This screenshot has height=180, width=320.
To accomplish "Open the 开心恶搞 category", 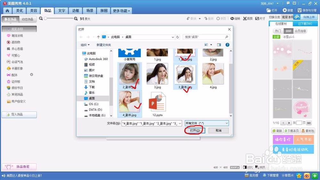I will (17, 49).
